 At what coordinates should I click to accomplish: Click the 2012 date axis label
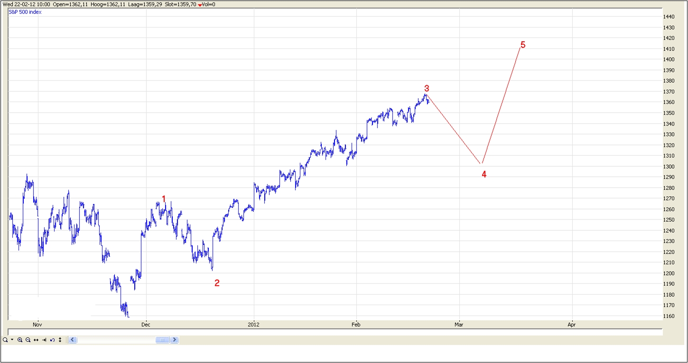pos(254,325)
